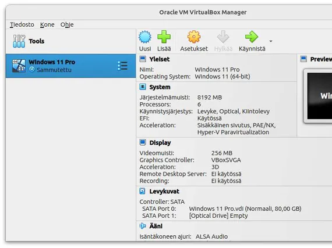Screen dimensions: 332x248
Task: Open Asetukset settings gear icon
Action: point(194,37)
